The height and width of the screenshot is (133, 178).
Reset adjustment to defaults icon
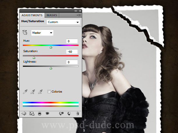[69, 114]
